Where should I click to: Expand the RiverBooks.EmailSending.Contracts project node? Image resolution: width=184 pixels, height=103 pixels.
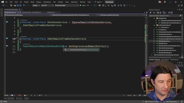click(152, 55)
